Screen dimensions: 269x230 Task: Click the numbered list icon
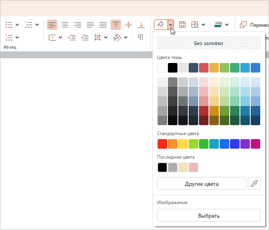pyautogui.click(x=29, y=25)
